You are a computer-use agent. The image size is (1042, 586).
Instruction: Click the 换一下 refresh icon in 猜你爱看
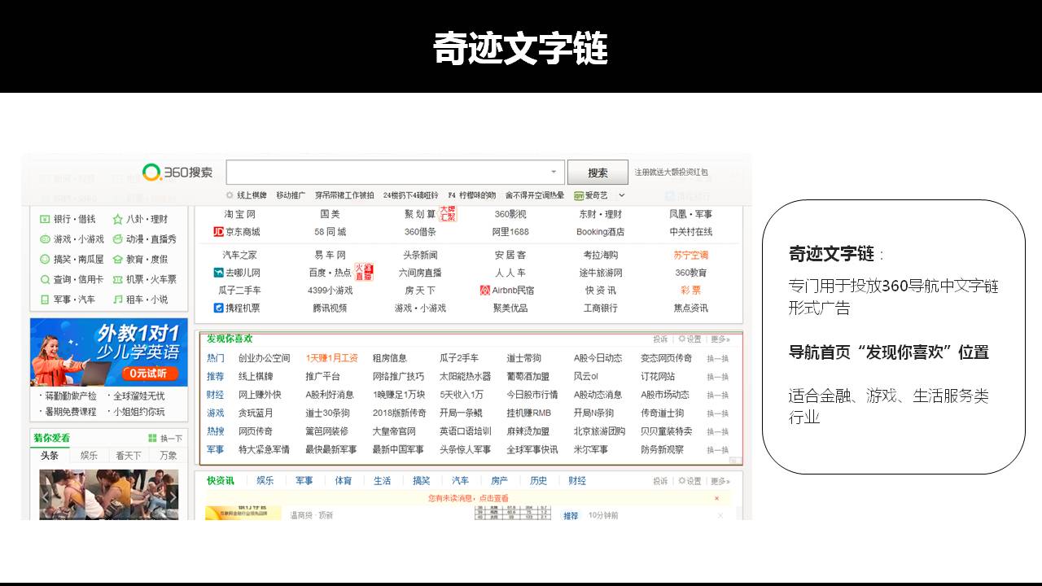[x=152, y=438]
